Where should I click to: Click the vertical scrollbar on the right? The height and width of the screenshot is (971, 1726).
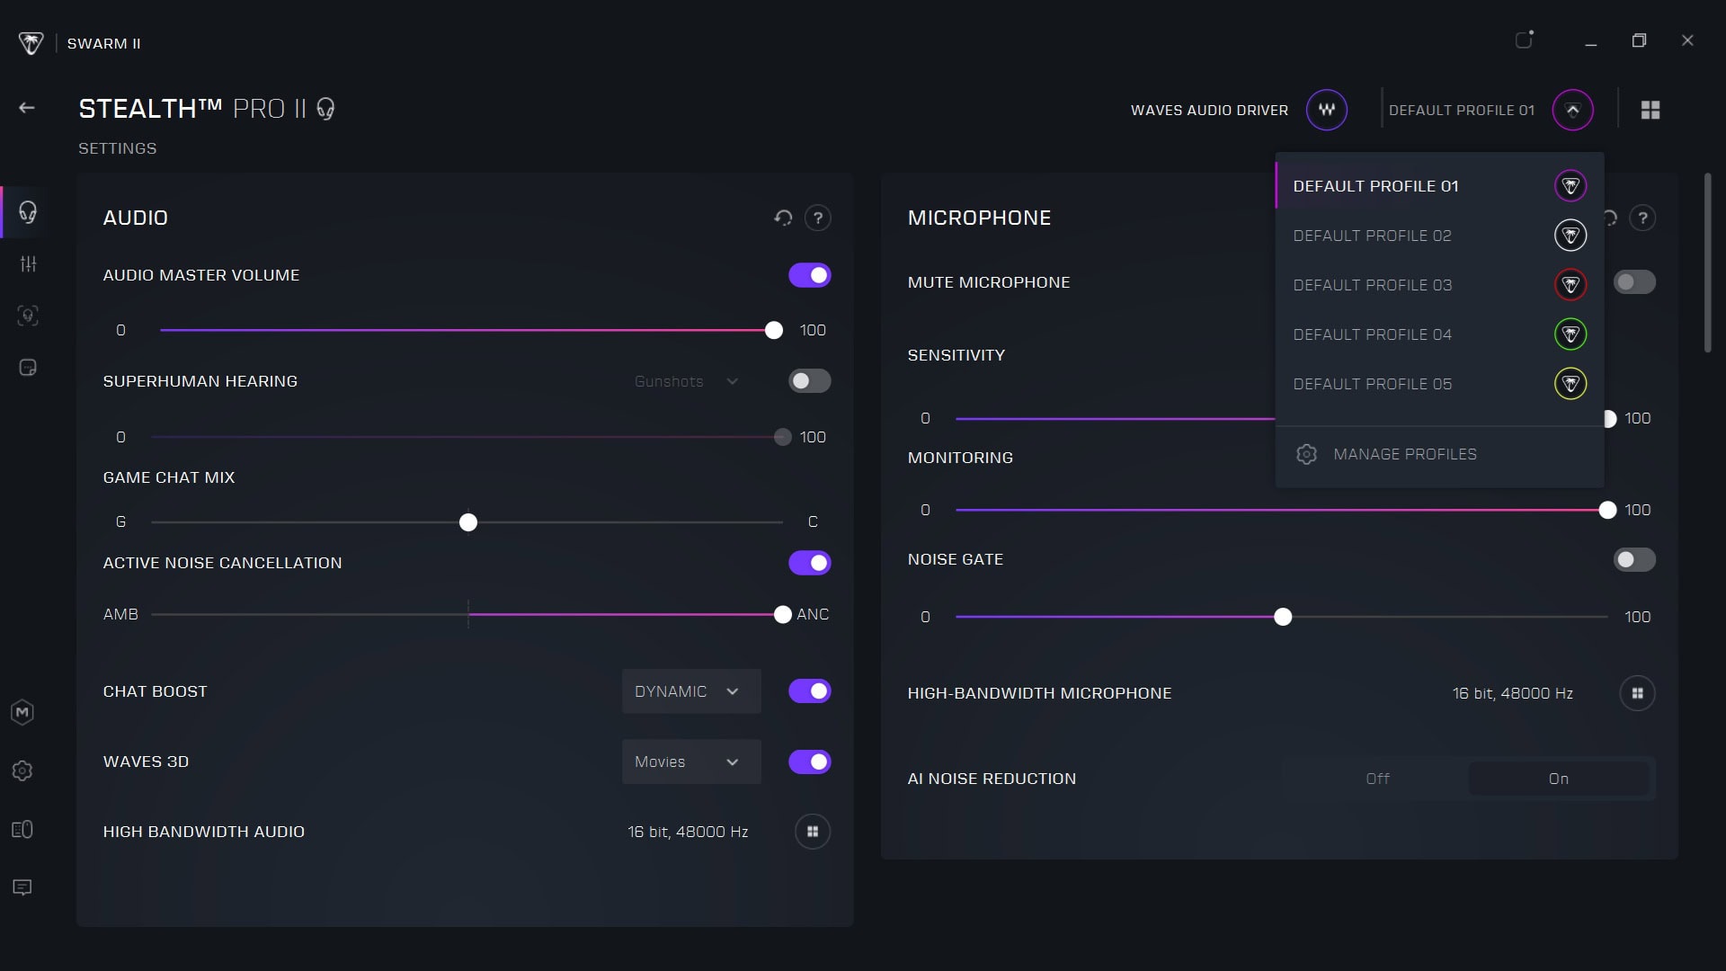pyautogui.click(x=1708, y=263)
